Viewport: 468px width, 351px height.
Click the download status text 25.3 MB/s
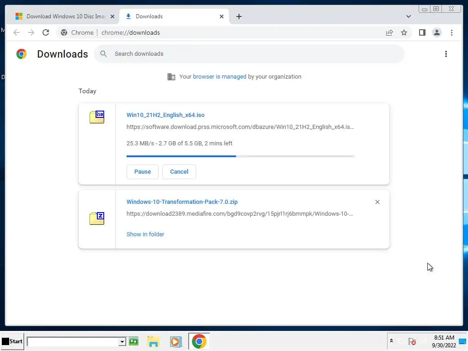click(179, 143)
